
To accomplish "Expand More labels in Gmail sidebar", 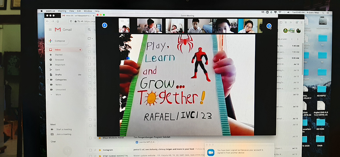I will [51, 94].
